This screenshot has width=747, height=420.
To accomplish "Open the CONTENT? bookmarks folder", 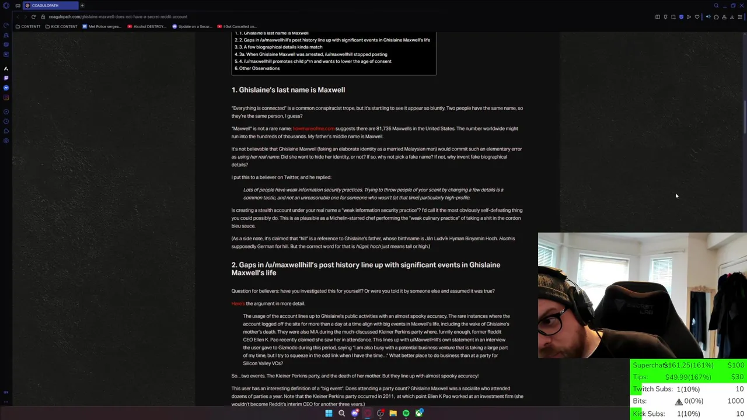I will (x=28, y=26).
